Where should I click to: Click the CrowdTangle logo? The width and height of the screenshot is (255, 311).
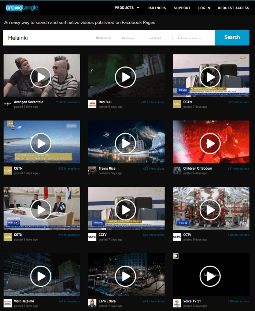pyautogui.click(x=22, y=8)
